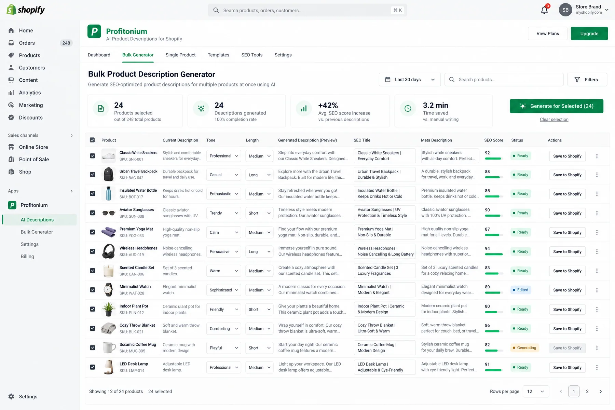Open Rows per page dropdown
Image resolution: width=615 pixels, height=410 pixels.
point(536,392)
